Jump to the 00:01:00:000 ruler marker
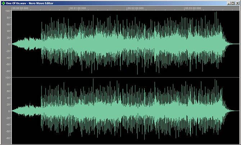Image resolution: width=241 pixels, height=145 pixels. pos(78,8)
